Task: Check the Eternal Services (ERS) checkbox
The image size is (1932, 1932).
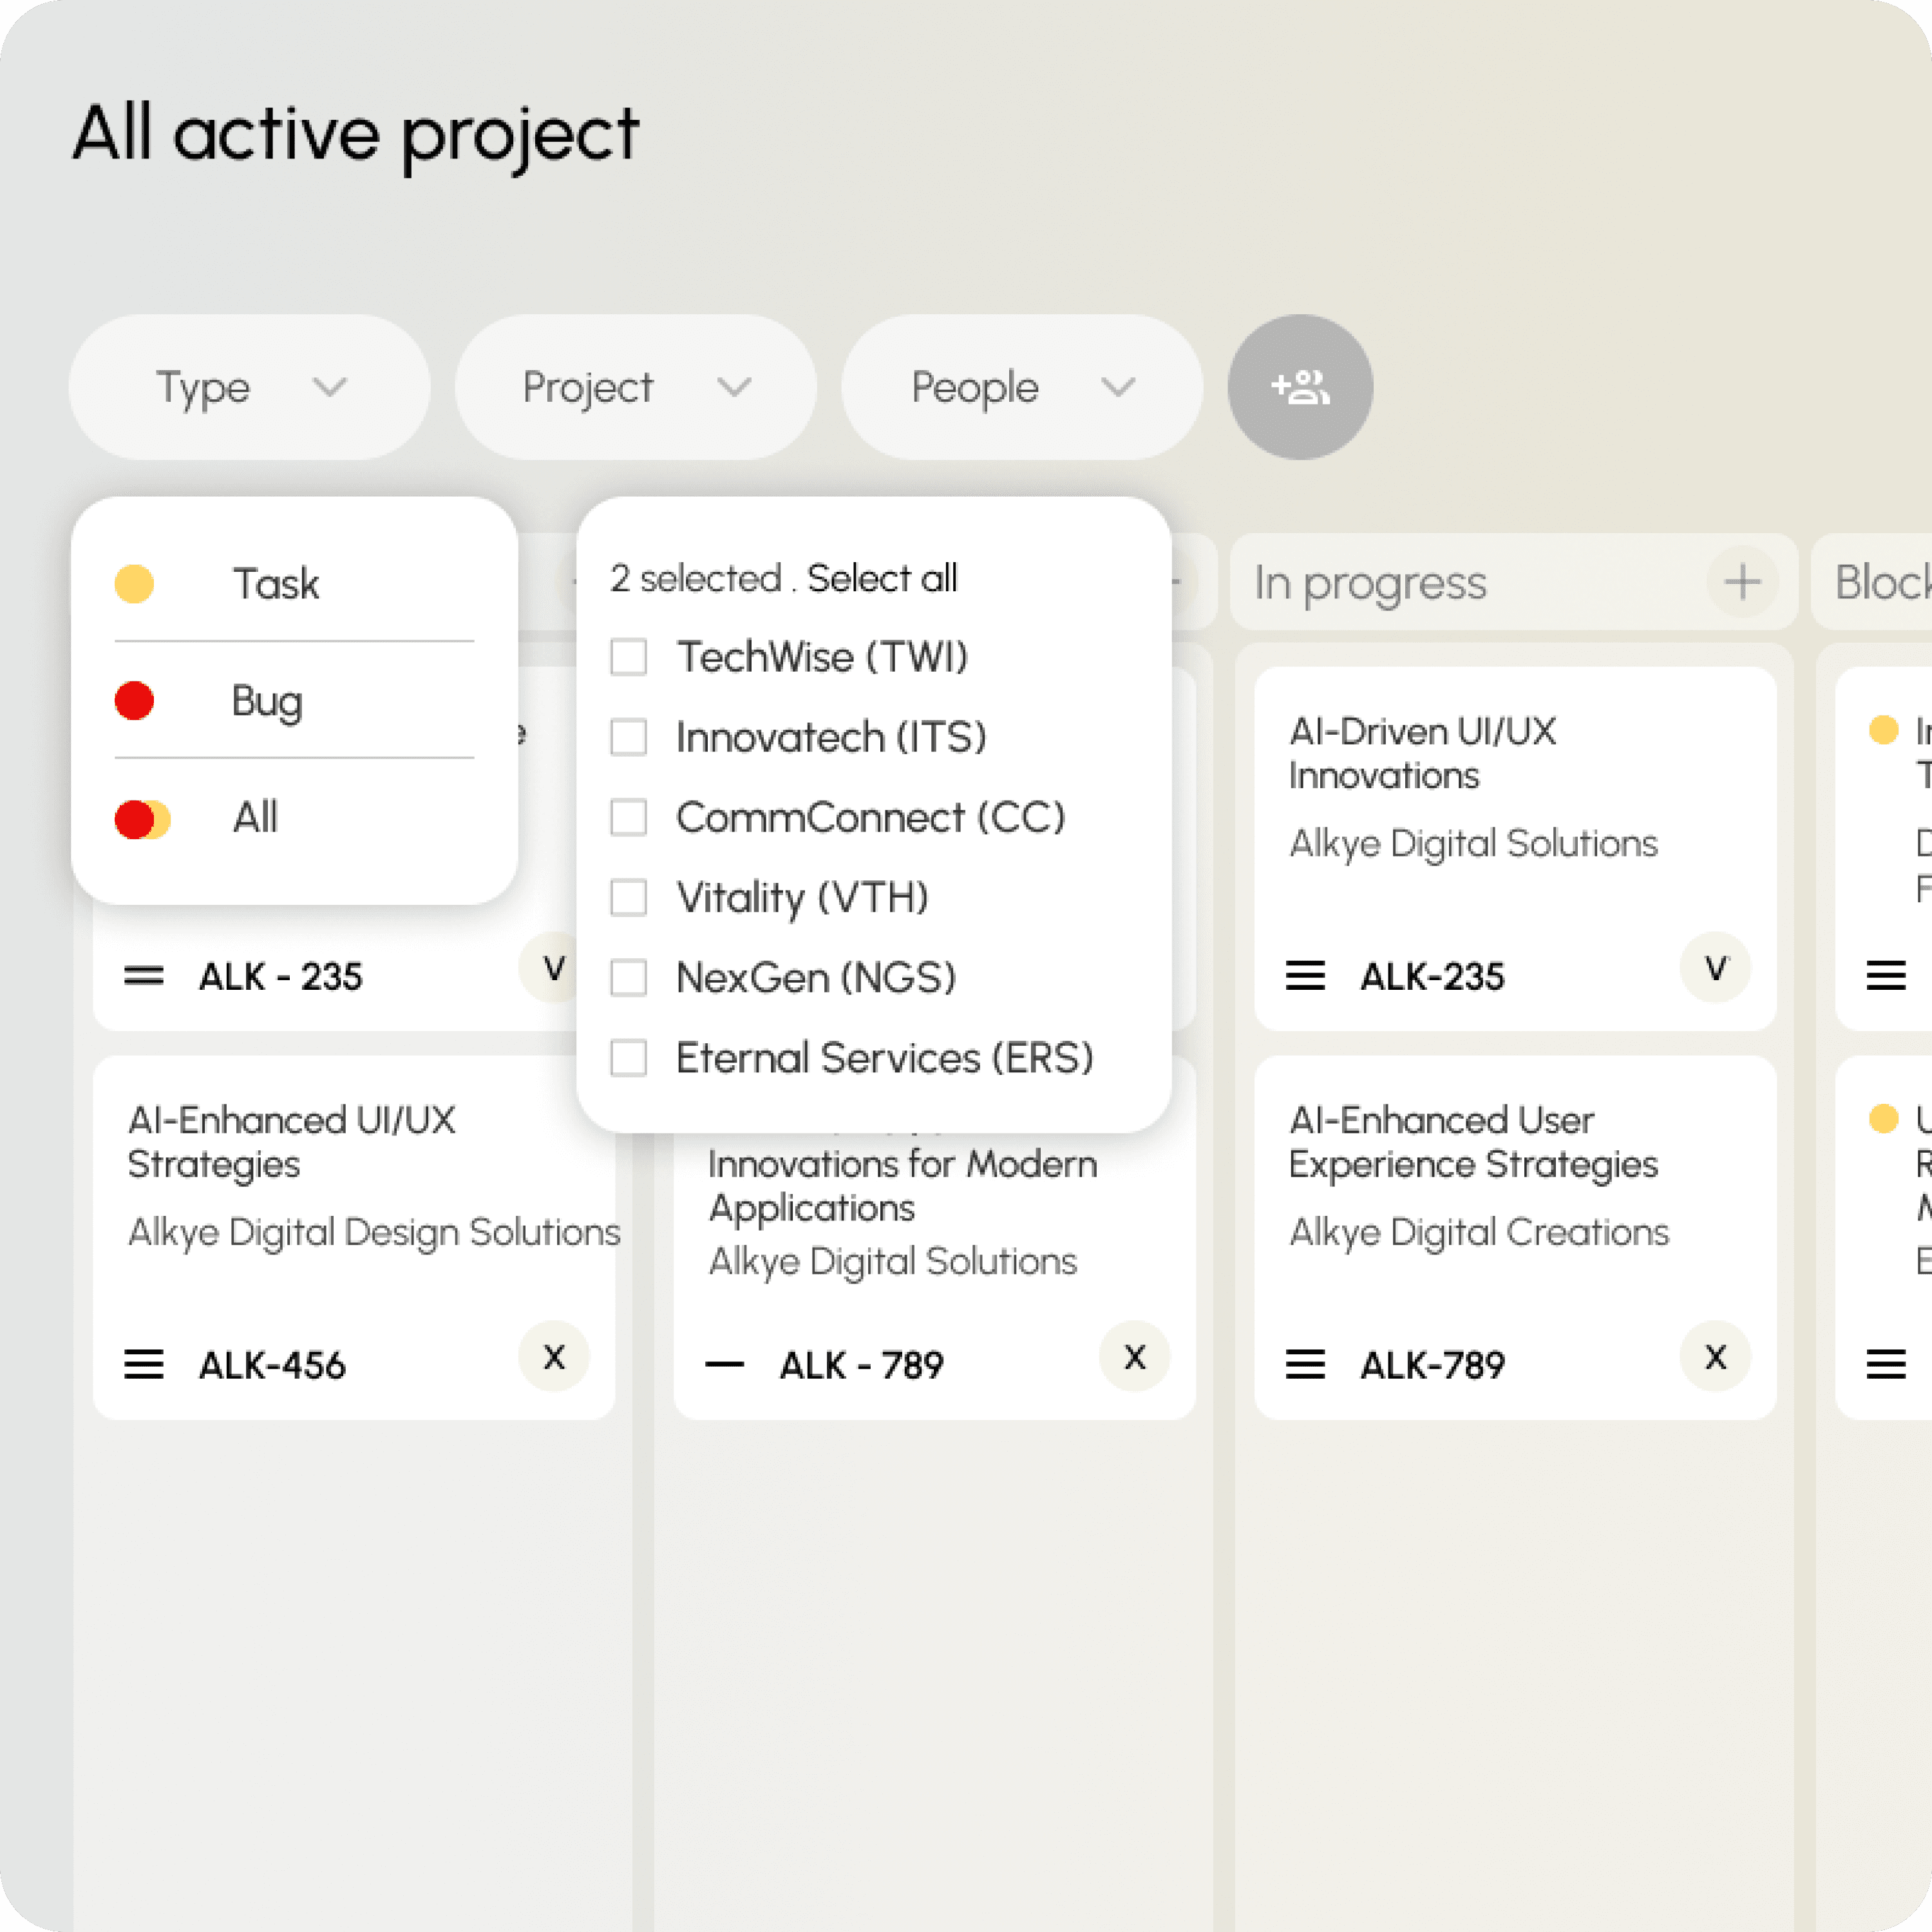Action: (628, 1057)
